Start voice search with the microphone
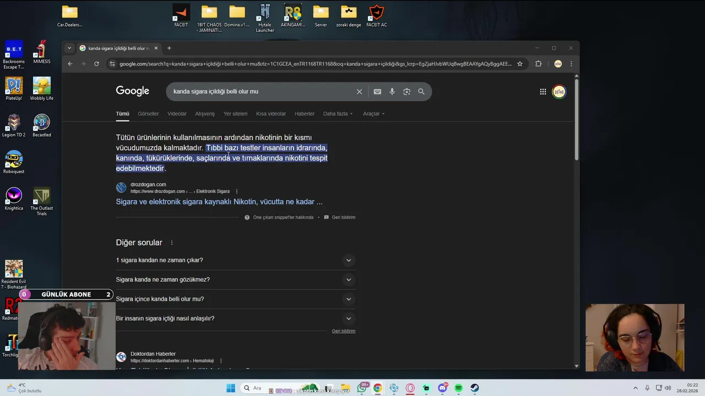This screenshot has height=396, width=705. click(392, 92)
